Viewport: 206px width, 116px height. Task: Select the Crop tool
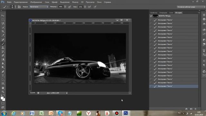pos(3,32)
